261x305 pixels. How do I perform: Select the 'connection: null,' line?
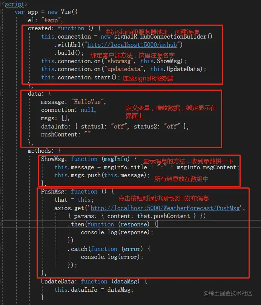(69, 110)
